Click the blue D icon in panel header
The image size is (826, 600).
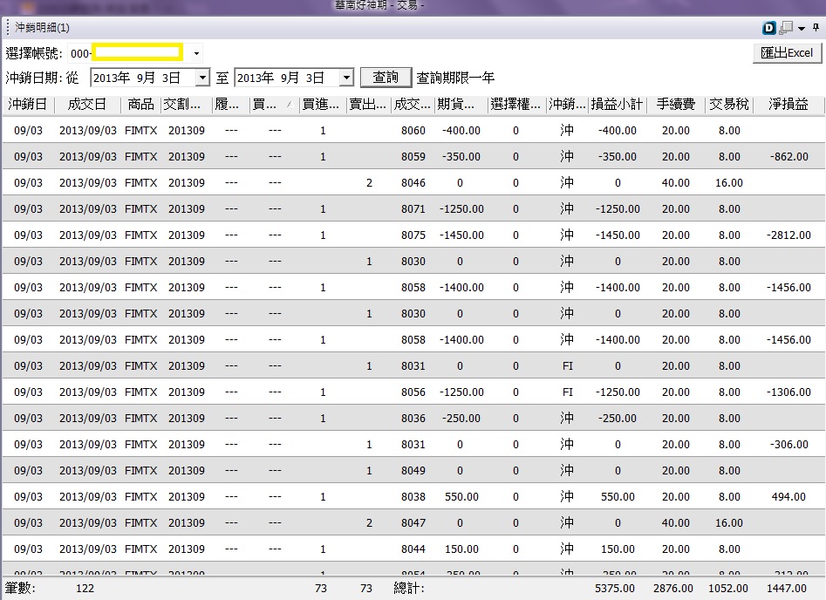coord(769,28)
